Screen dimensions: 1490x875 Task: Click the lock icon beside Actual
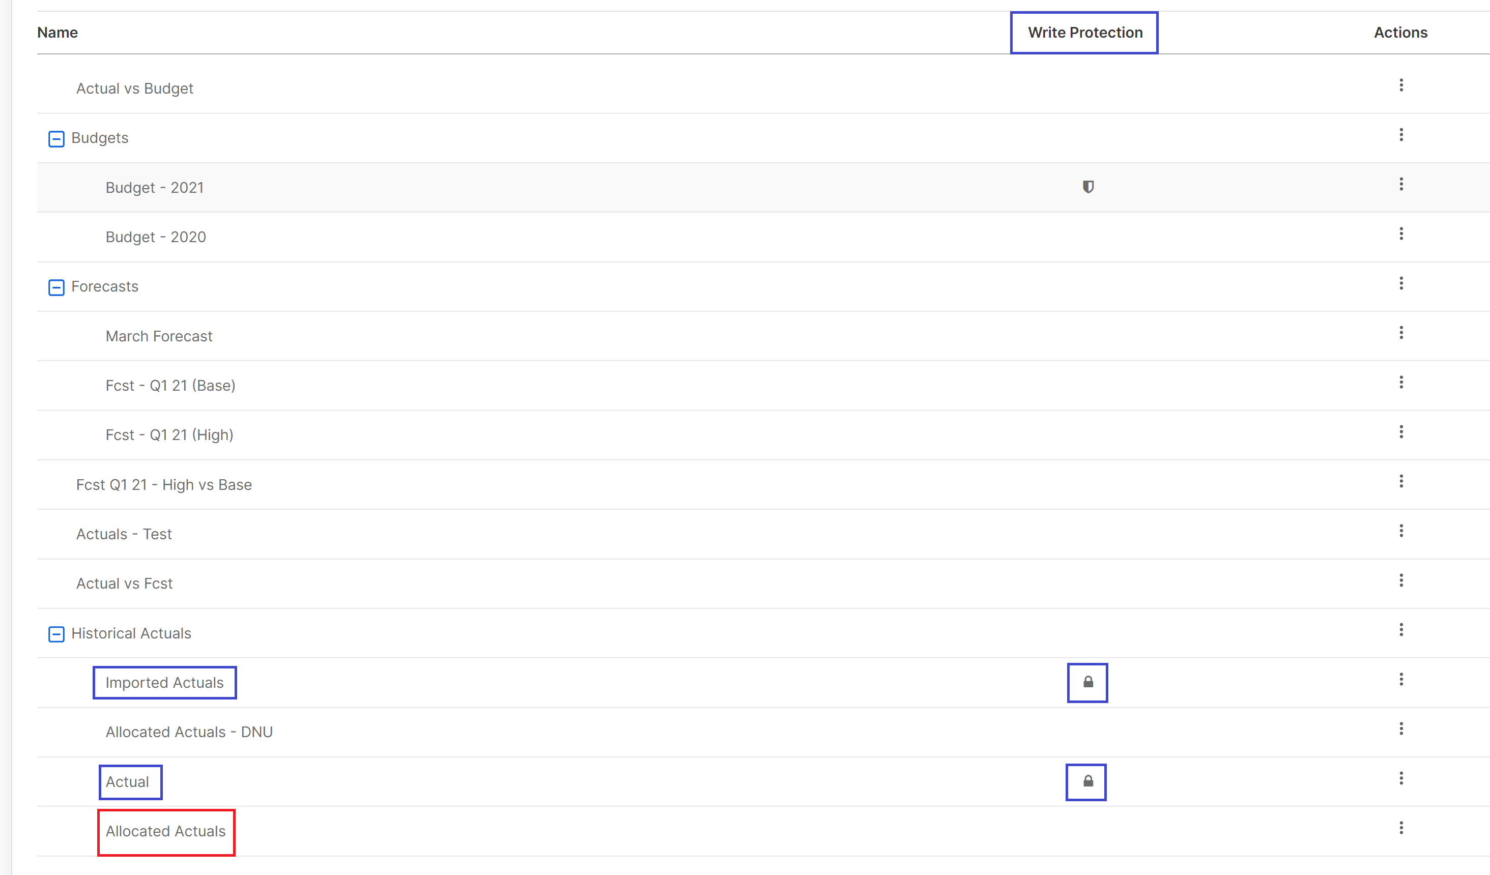(x=1085, y=781)
